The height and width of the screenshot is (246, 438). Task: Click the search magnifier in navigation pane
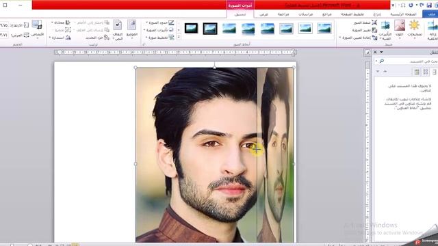coord(382,61)
